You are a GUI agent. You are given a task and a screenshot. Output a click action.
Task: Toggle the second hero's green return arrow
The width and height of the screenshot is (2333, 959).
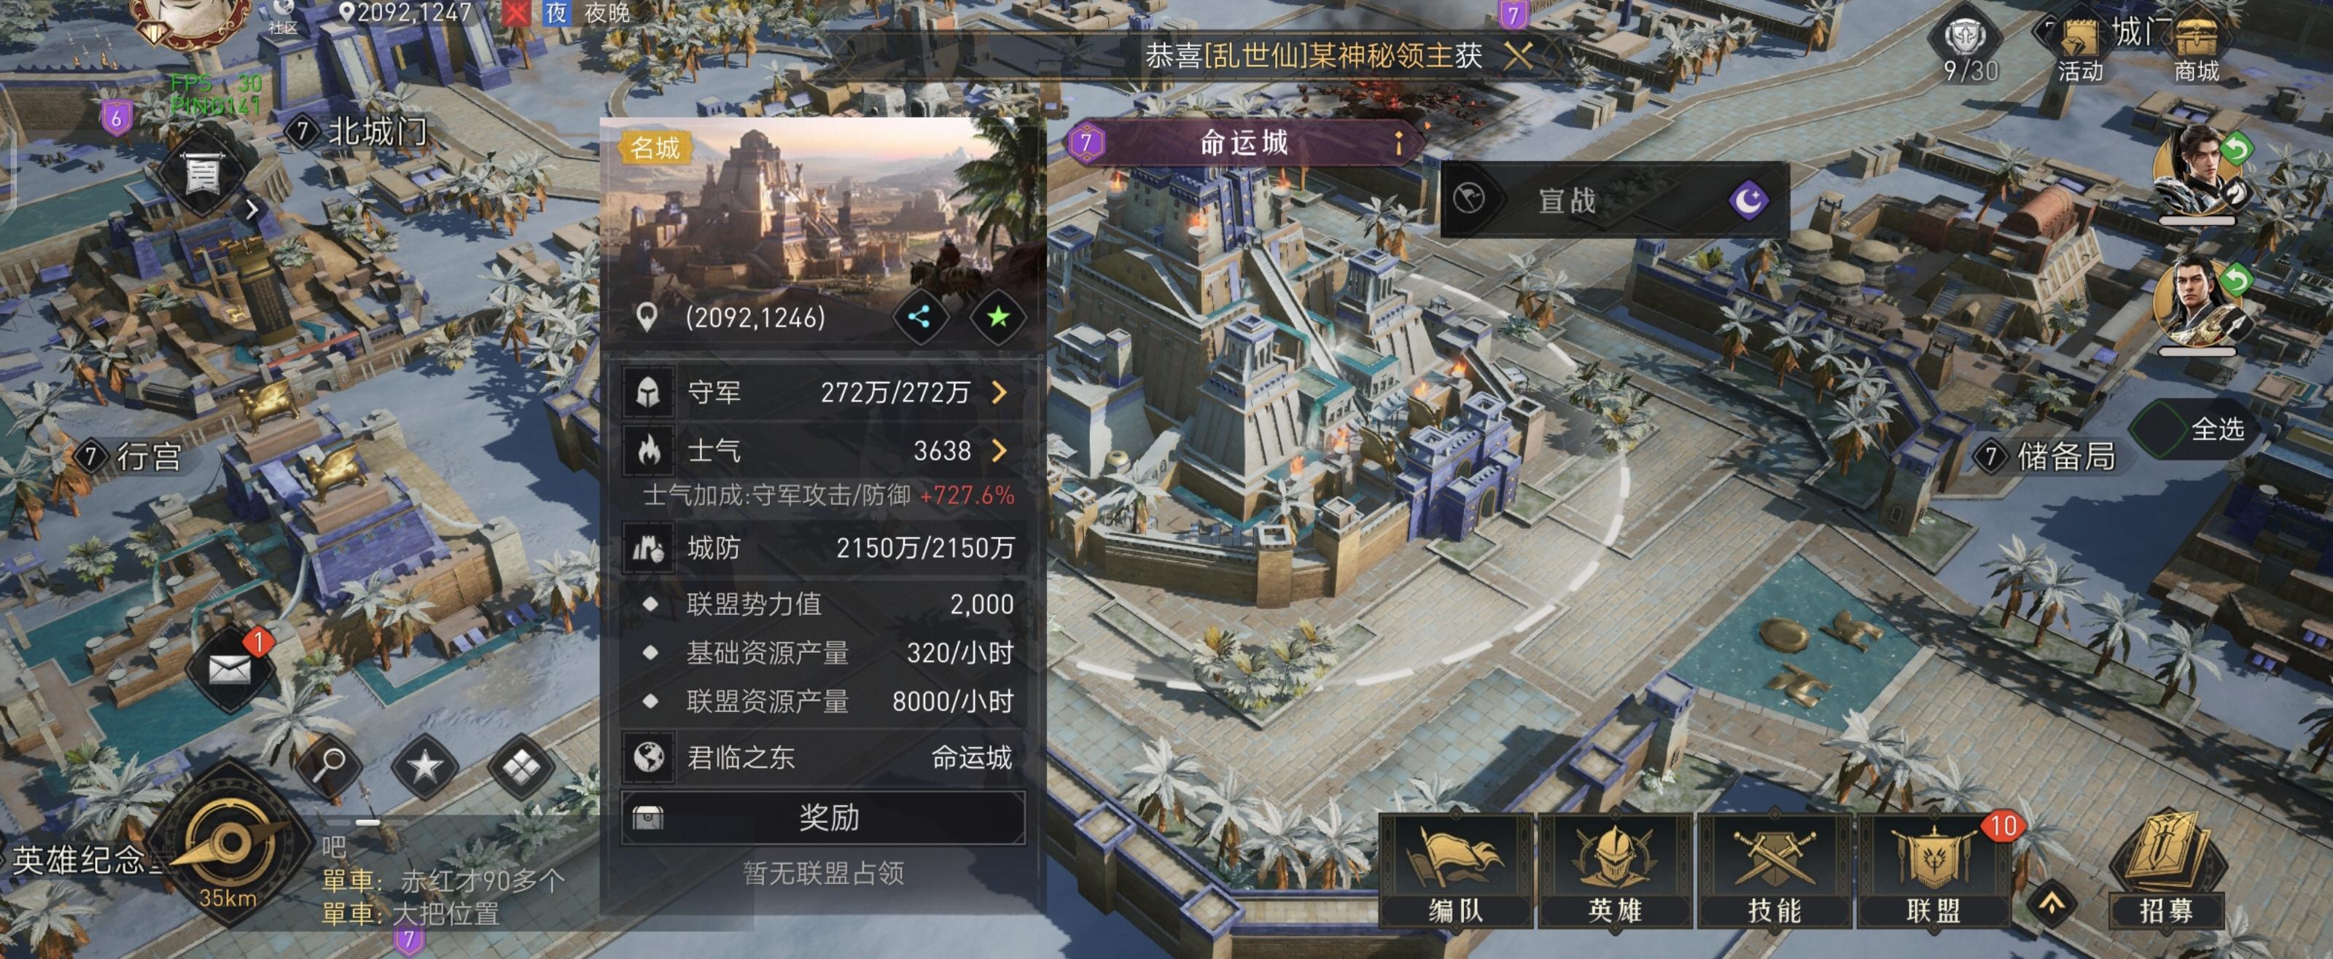(x=2236, y=279)
